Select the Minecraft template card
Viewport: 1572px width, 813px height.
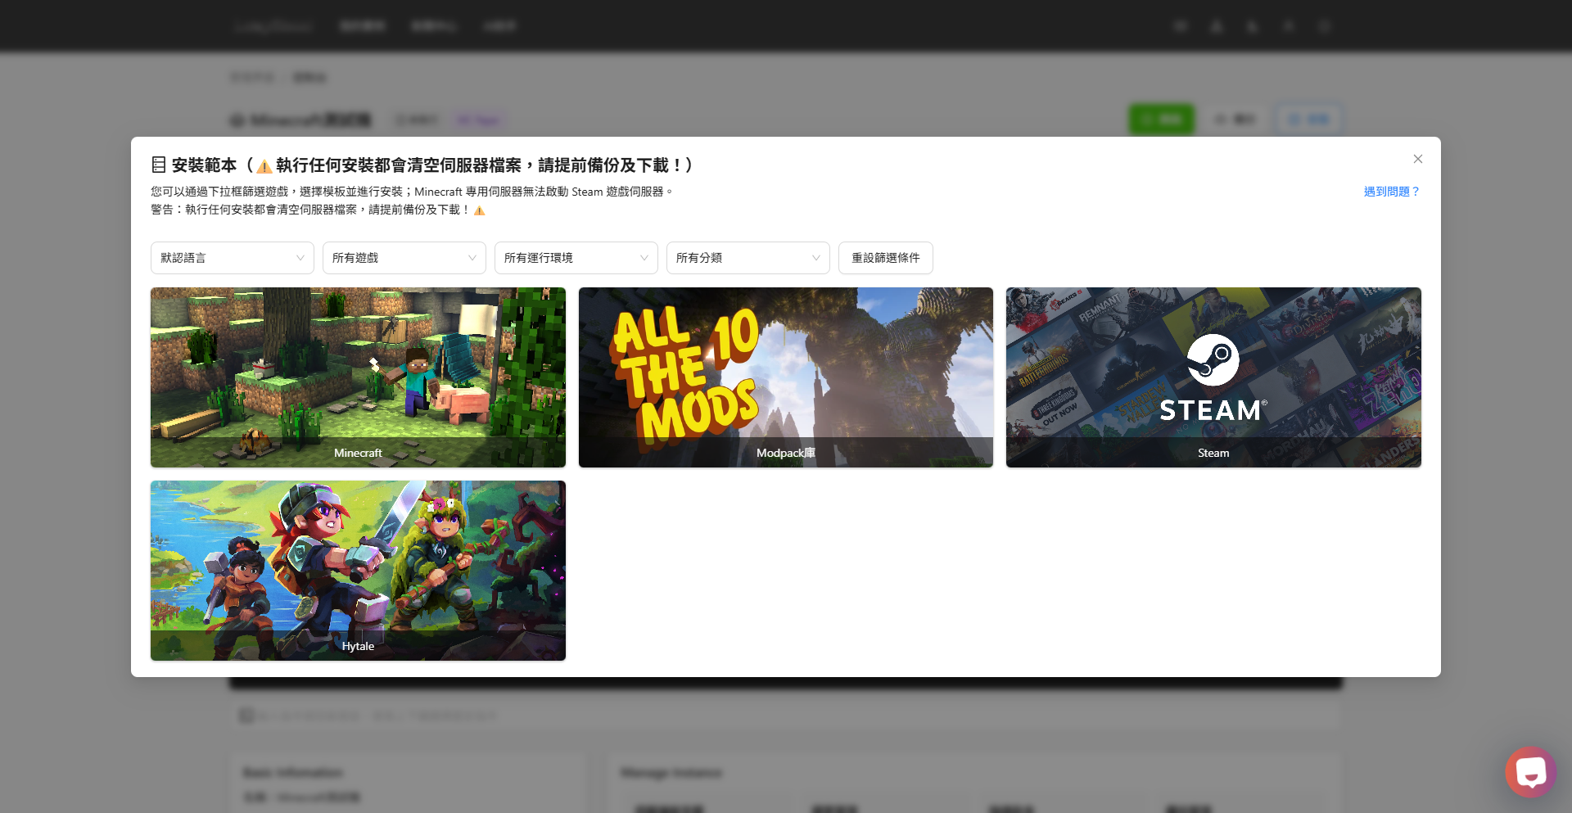pos(358,377)
